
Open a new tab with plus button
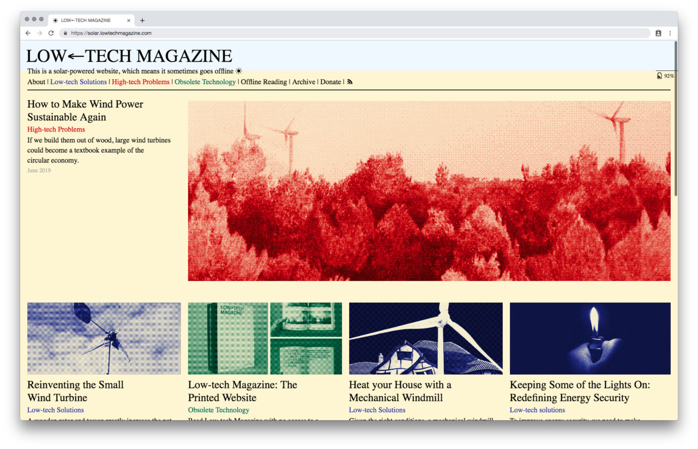pos(142,20)
